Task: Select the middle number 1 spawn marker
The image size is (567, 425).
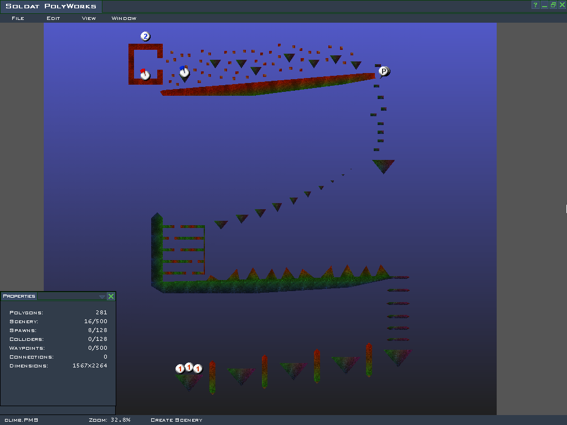Action: pos(189,367)
